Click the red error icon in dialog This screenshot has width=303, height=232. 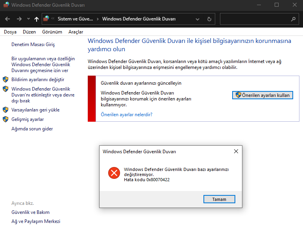pyautogui.click(x=114, y=173)
